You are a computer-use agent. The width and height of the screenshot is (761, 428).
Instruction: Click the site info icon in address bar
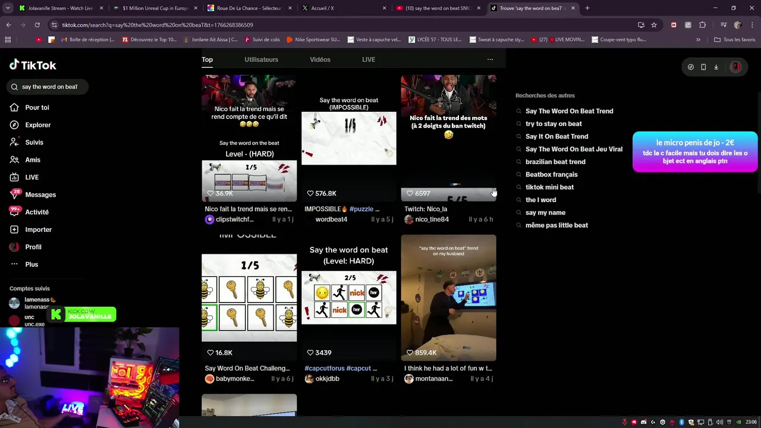pyautogui.click(x=54, y=25)
